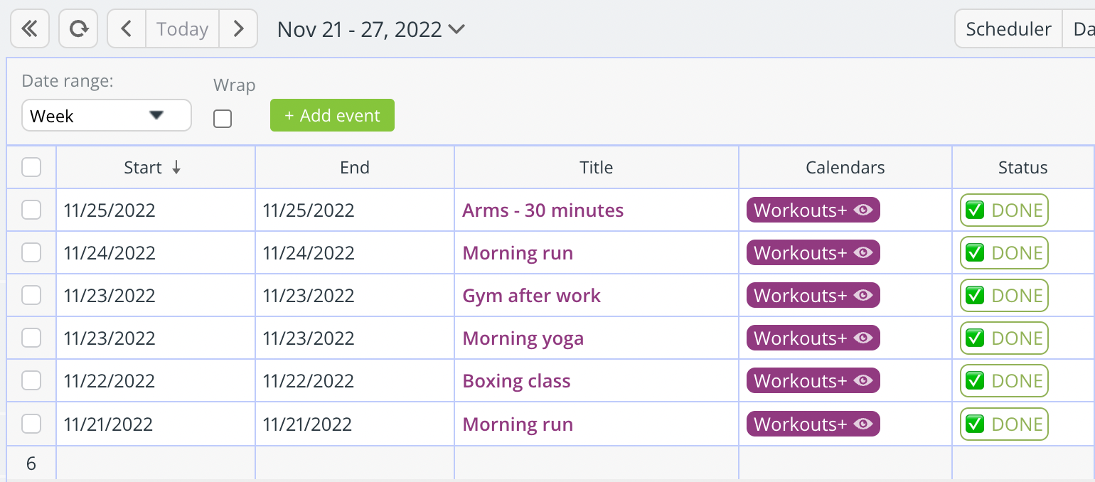Click eye icon on Arms - 30 minutes row
Screen dimensions: 1095x482
click(863, 210)
